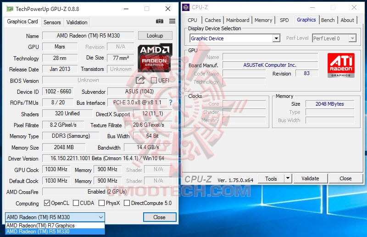Select AMD Radeon (TM) R5 M330 list entry
Viewport: 367px width, 237px height.
55,232
